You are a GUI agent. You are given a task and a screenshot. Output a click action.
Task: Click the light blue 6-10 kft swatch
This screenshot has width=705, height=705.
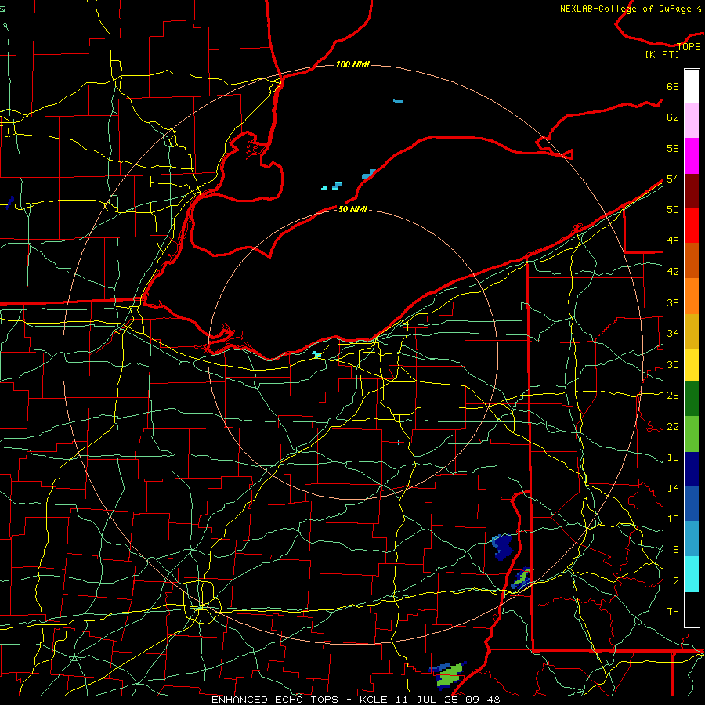coord(692,539)
